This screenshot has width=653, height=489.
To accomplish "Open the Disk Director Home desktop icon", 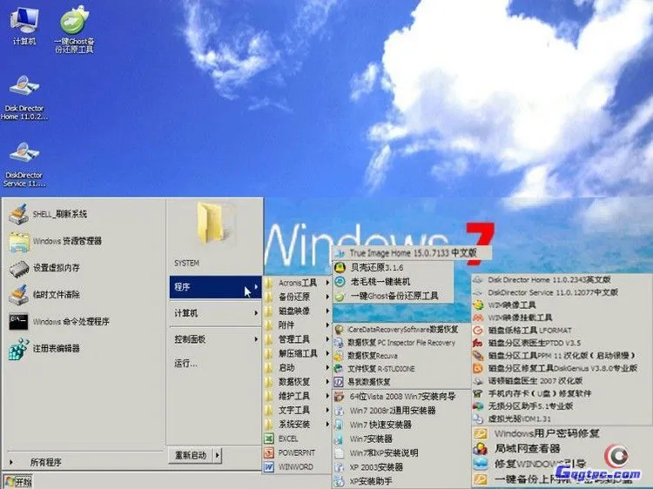I will [24, 98].
